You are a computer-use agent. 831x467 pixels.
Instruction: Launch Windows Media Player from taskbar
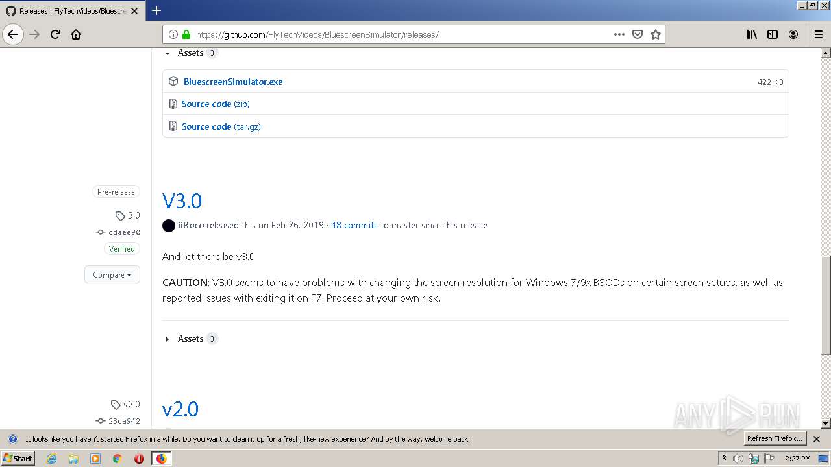pos(95,459)
